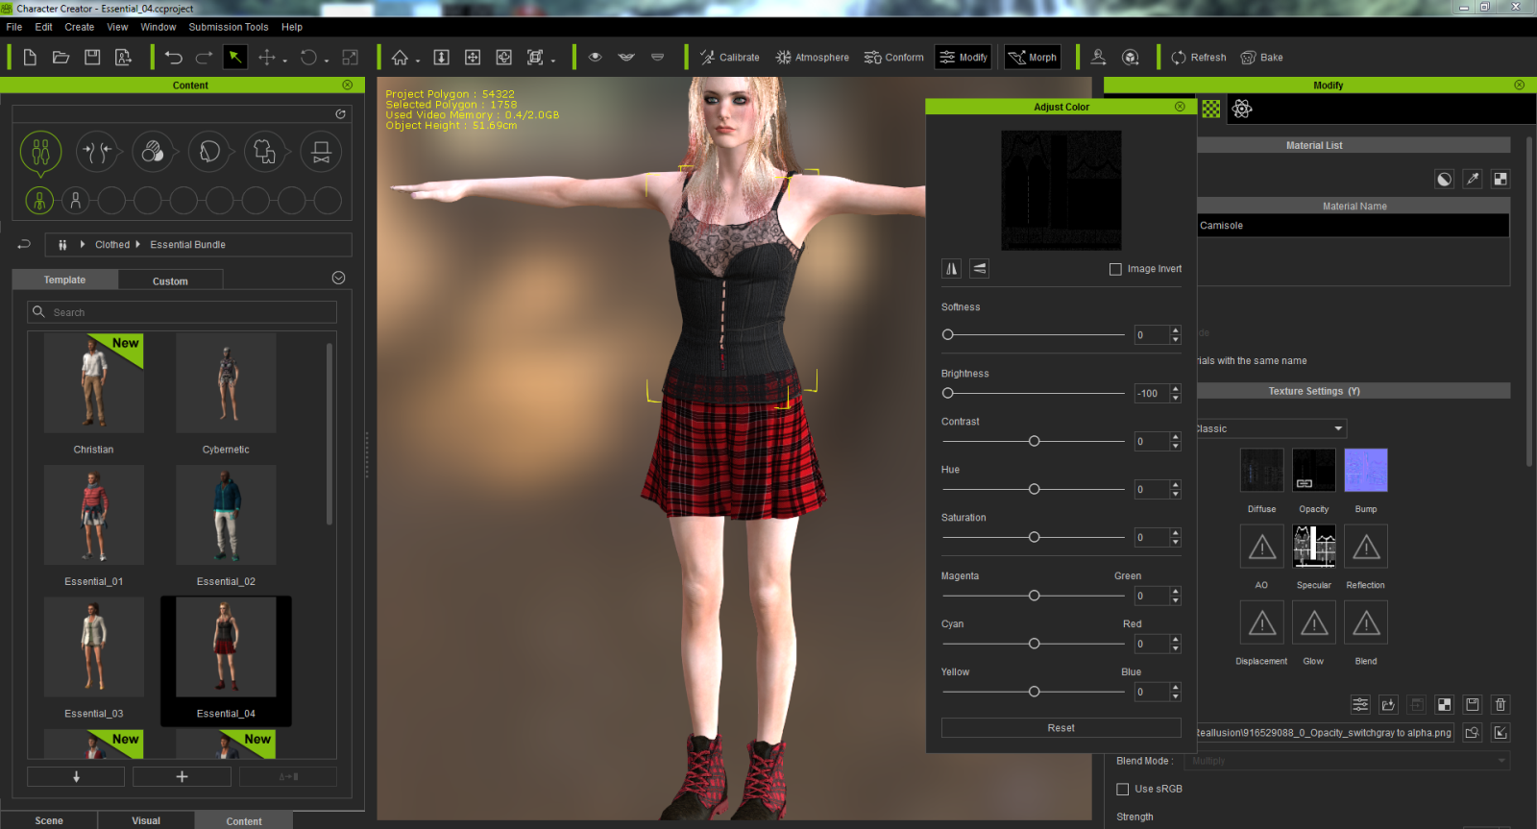Screen dimensions: 1537x829
Task: Open the Help menu
Action: pyautogui.click(x=292, y=27)
